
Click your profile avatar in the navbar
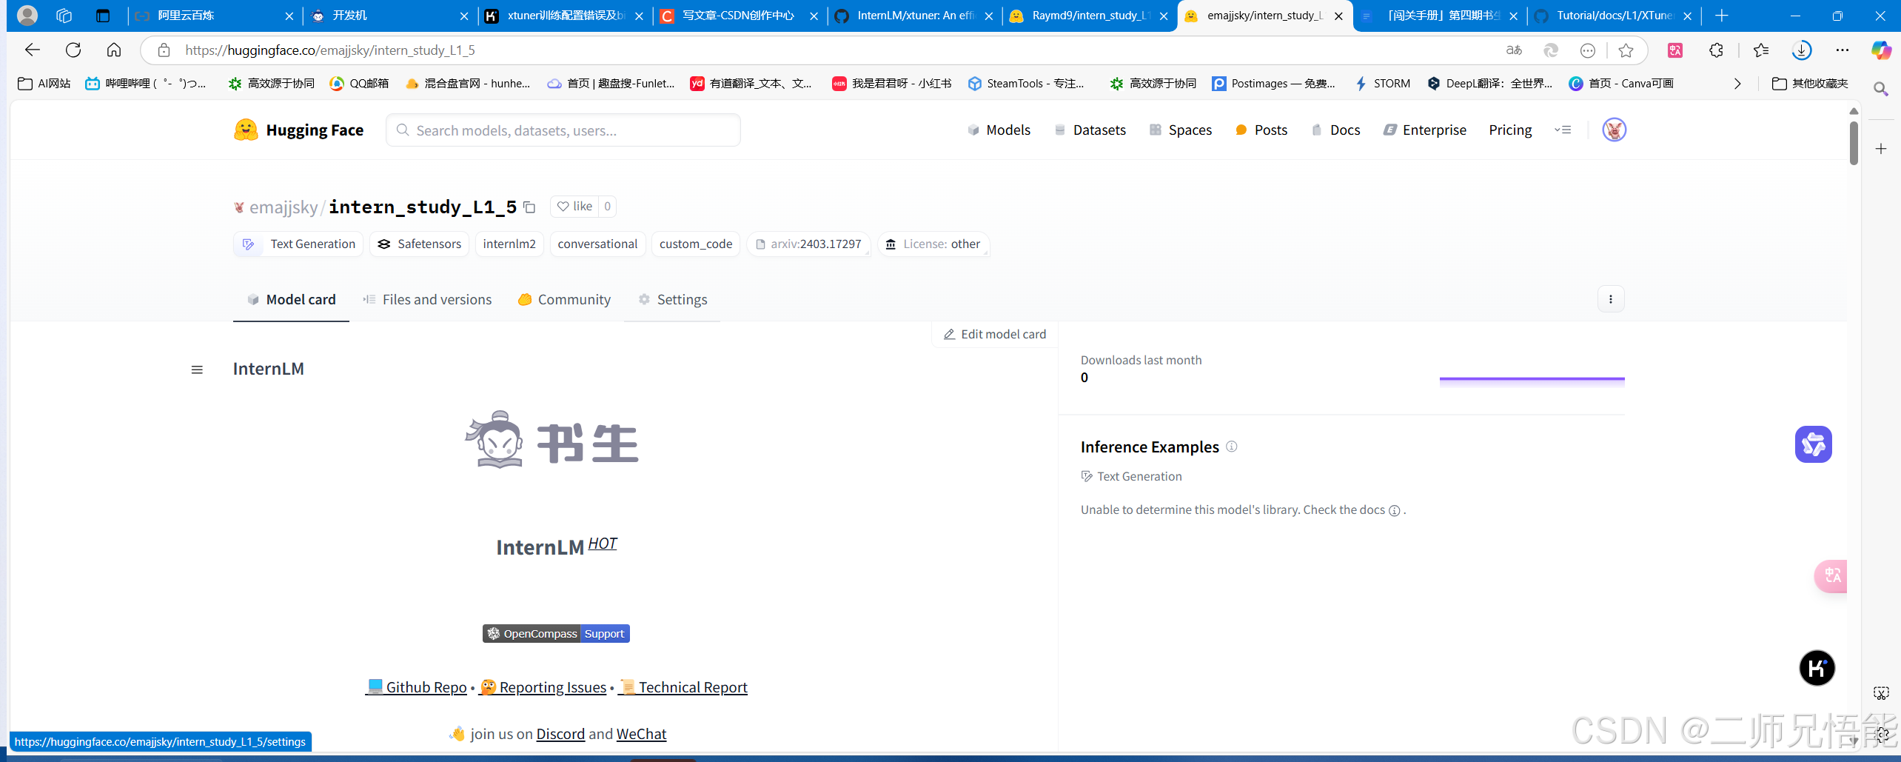[x=1615, y=130]
